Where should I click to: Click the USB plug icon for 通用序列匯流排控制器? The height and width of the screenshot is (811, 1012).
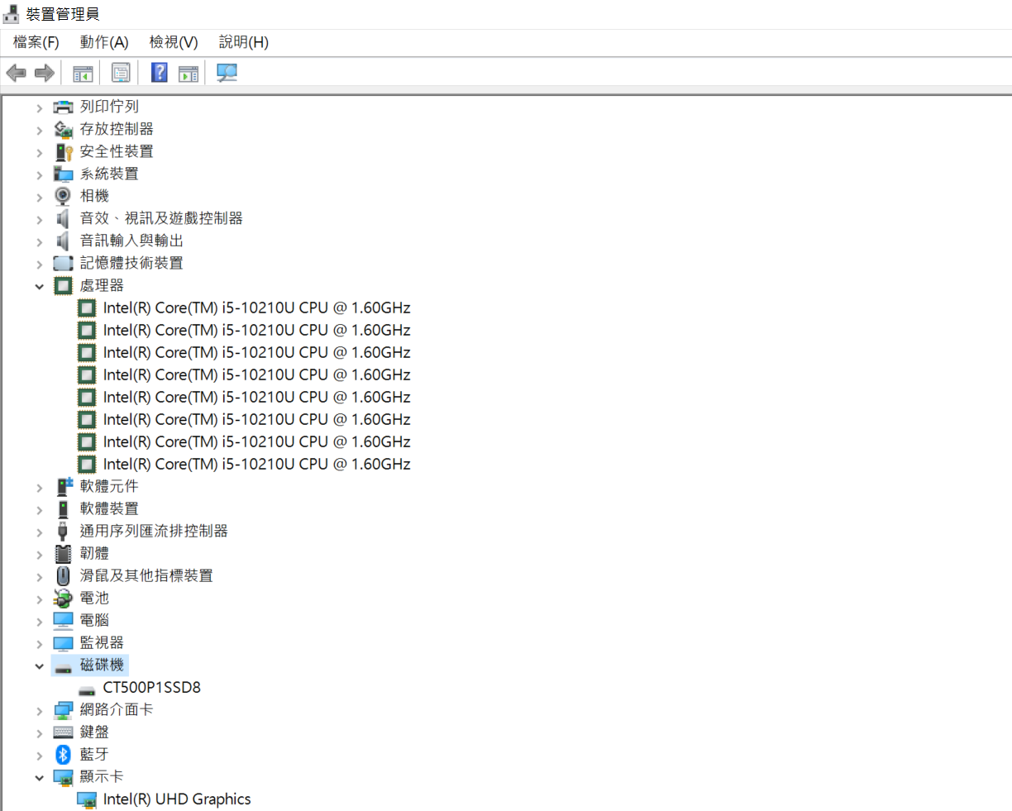pos(63,531)
